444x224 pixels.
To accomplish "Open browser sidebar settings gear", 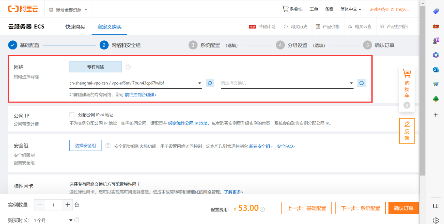I will [436, 220].
